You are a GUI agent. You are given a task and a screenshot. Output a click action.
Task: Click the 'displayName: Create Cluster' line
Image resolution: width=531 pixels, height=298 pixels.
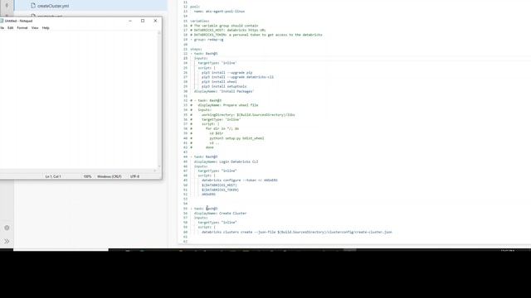pos(220,214)
